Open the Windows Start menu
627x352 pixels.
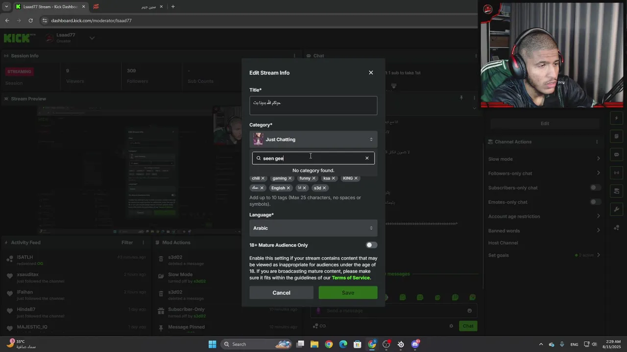click(212, 344)
